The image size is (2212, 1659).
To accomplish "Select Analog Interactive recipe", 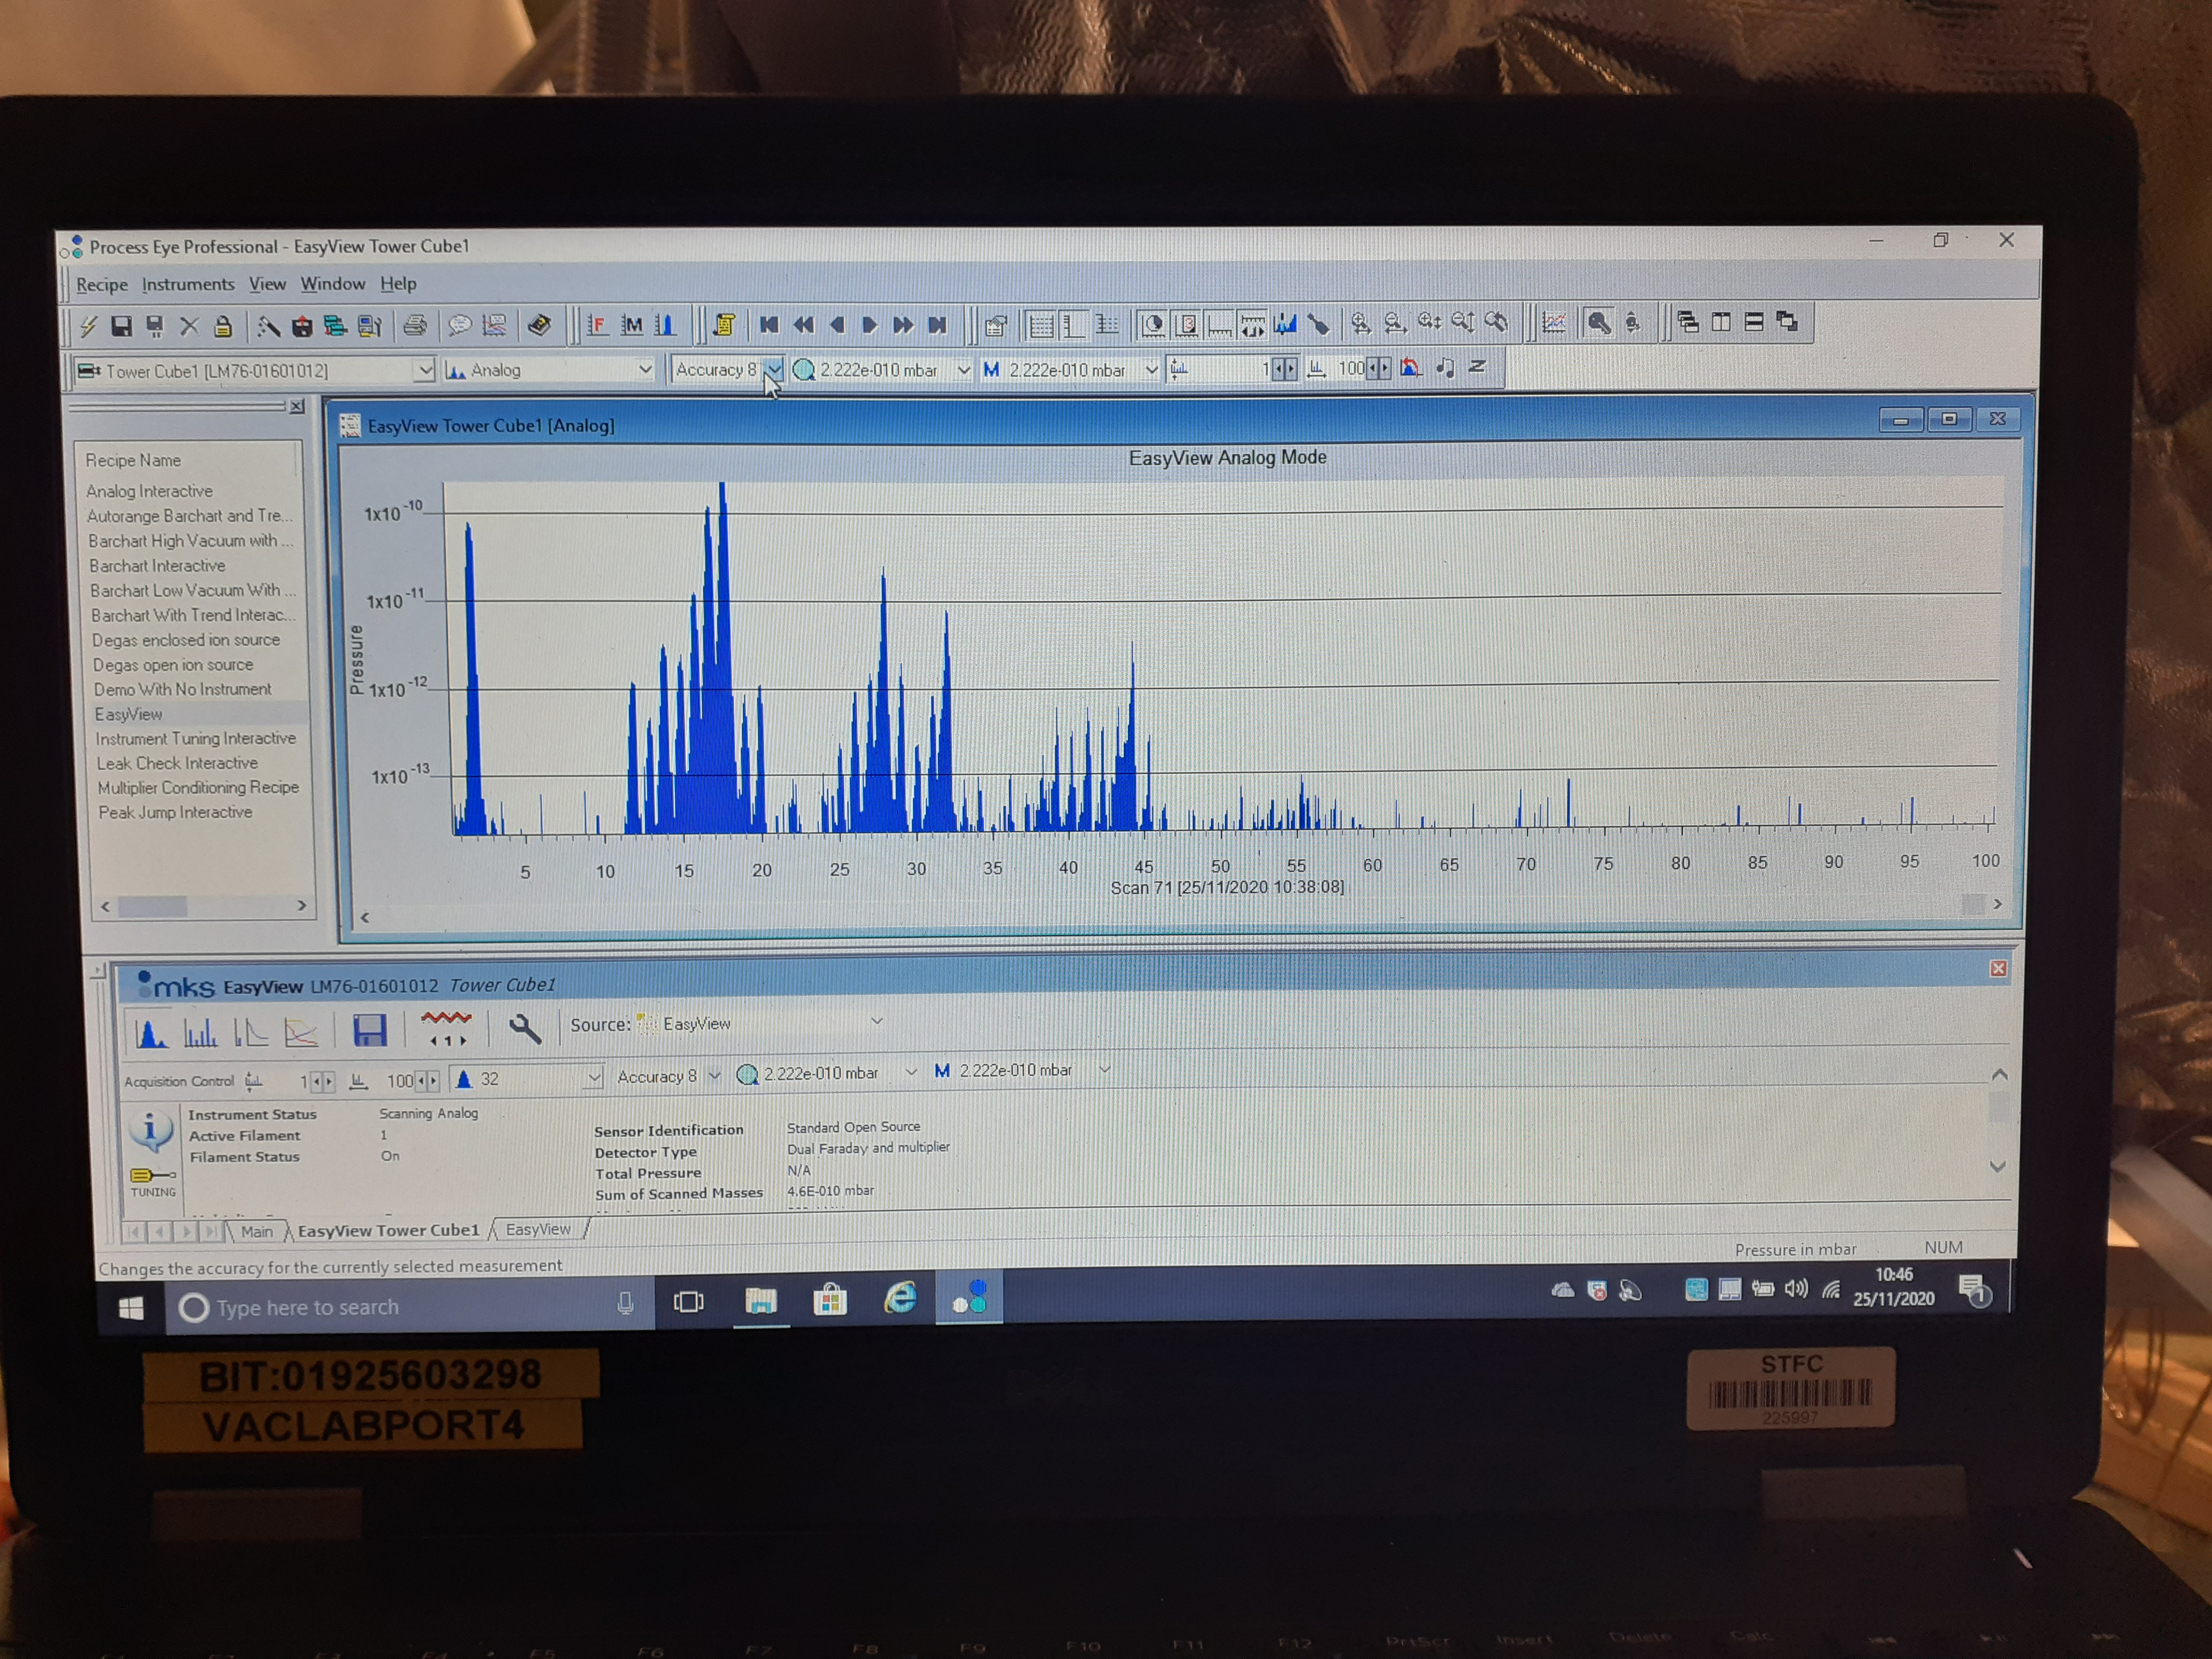I will tap(149, 491).
